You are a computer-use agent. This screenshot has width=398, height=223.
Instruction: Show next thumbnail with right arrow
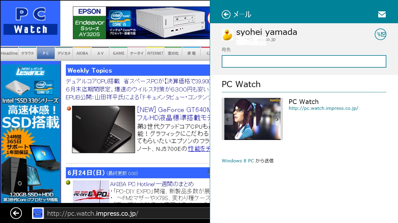tap(277, 119)
